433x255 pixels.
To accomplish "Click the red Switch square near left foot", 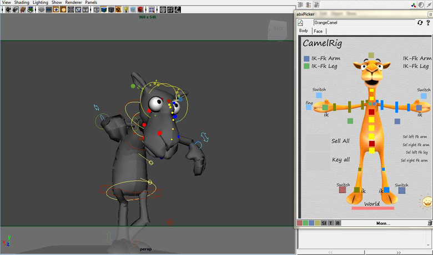I will [343, 190].
